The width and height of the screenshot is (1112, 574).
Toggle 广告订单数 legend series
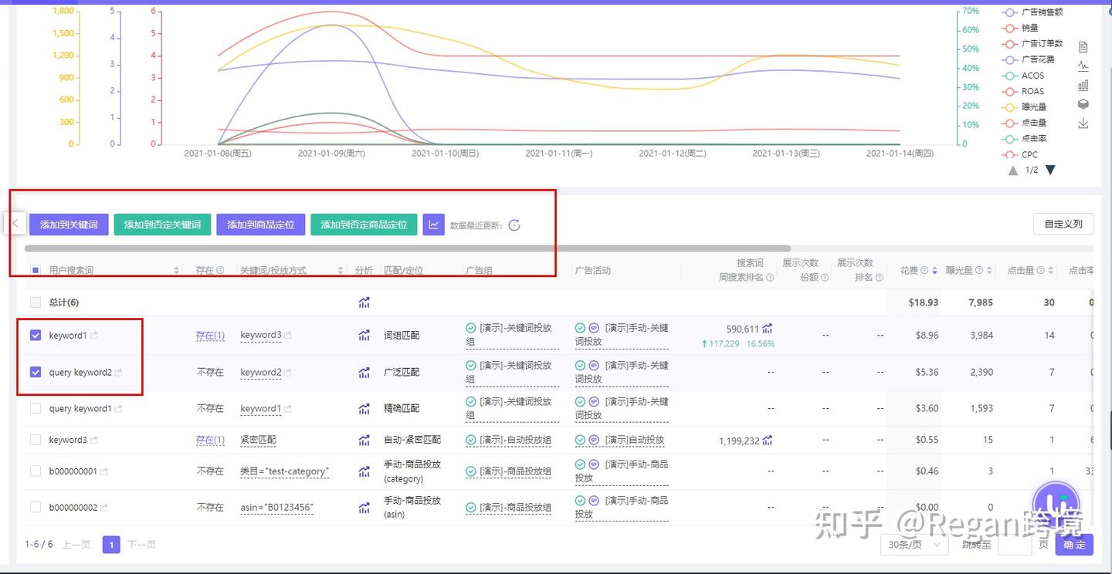pos(1032,44)
